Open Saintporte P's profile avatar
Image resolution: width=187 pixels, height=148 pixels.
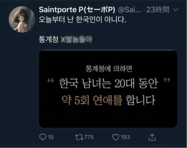pyautogui.click(x=22, y=19)
